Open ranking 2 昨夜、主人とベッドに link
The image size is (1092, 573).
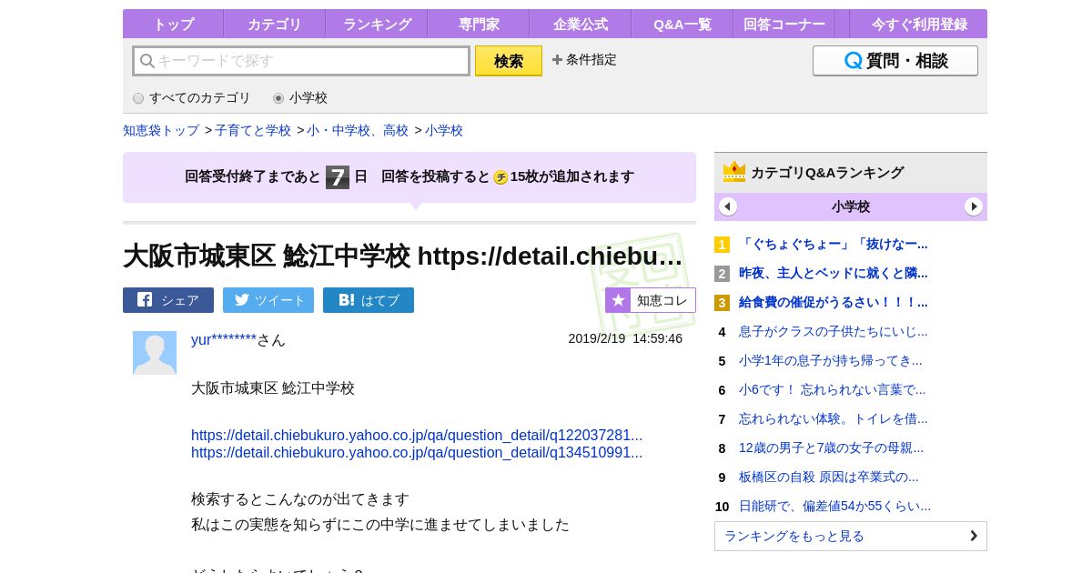tap(834, 273)
